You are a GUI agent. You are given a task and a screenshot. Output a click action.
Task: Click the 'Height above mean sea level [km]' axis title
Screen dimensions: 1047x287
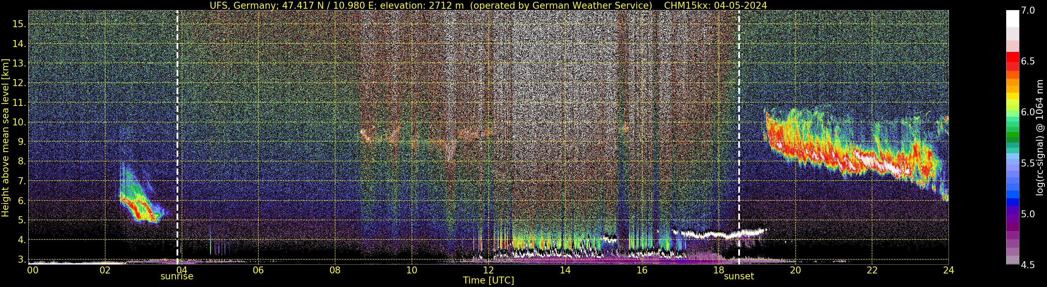click(5, 138)
